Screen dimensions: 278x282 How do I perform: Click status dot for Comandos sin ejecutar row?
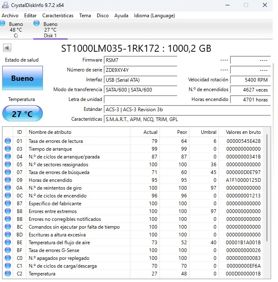tap(8, 227)
